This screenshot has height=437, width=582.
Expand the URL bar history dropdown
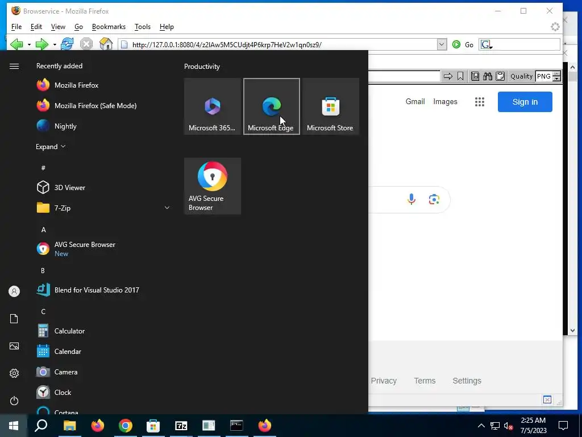coord(441,44)
